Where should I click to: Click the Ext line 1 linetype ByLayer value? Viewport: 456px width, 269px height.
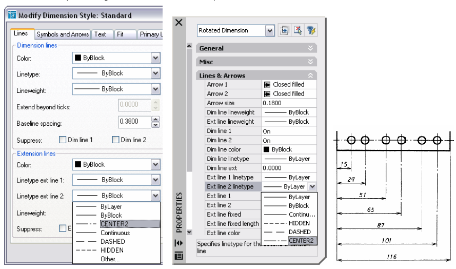289,177
